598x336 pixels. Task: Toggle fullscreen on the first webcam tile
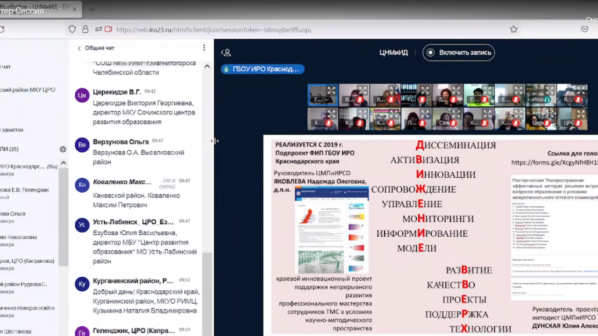click(x=331, y=90)
